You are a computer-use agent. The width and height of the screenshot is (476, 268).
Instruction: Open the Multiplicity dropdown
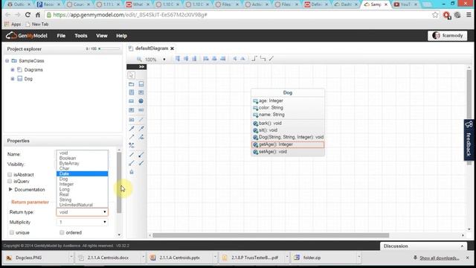click(82, 222)
